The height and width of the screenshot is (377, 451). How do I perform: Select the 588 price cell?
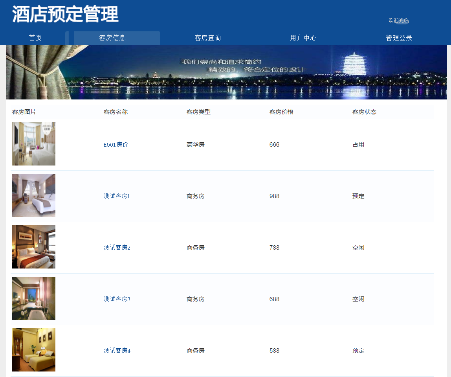click(x=274, y=351)
